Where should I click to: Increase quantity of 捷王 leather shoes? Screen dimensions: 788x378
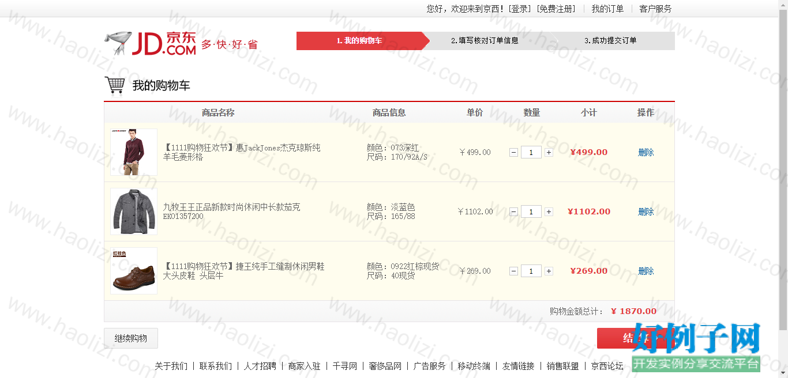[x=549, y=271]
